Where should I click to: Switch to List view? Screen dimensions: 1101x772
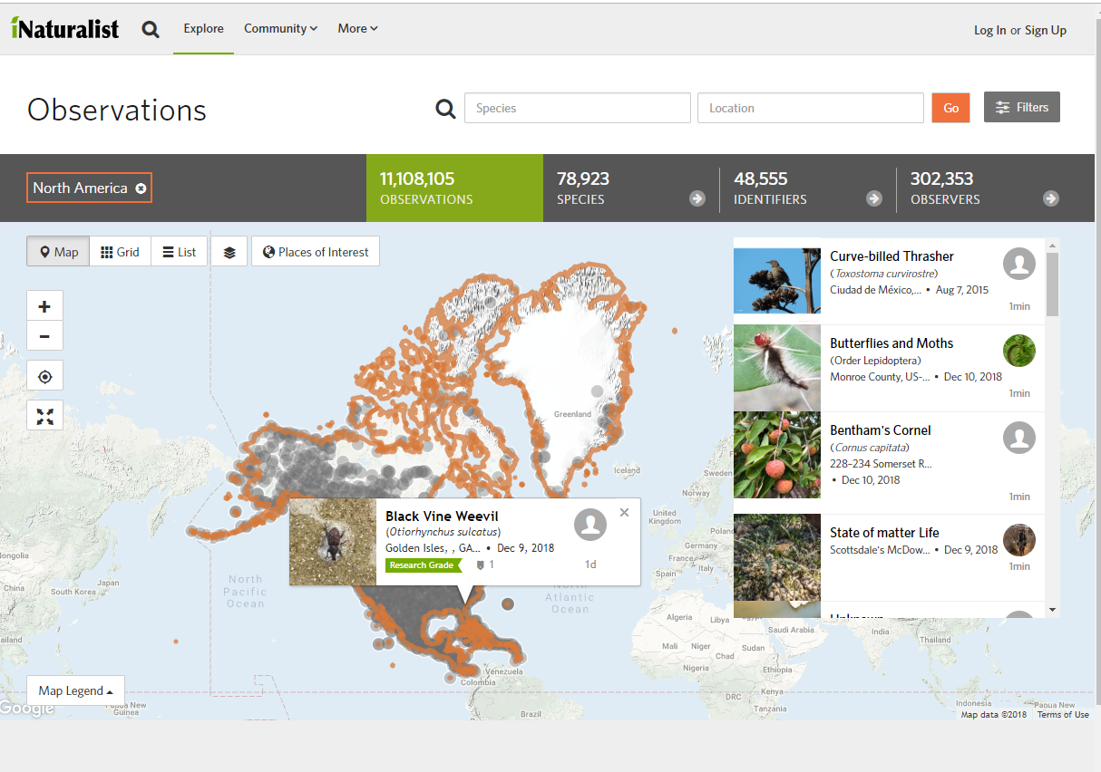tap(180, 252)
